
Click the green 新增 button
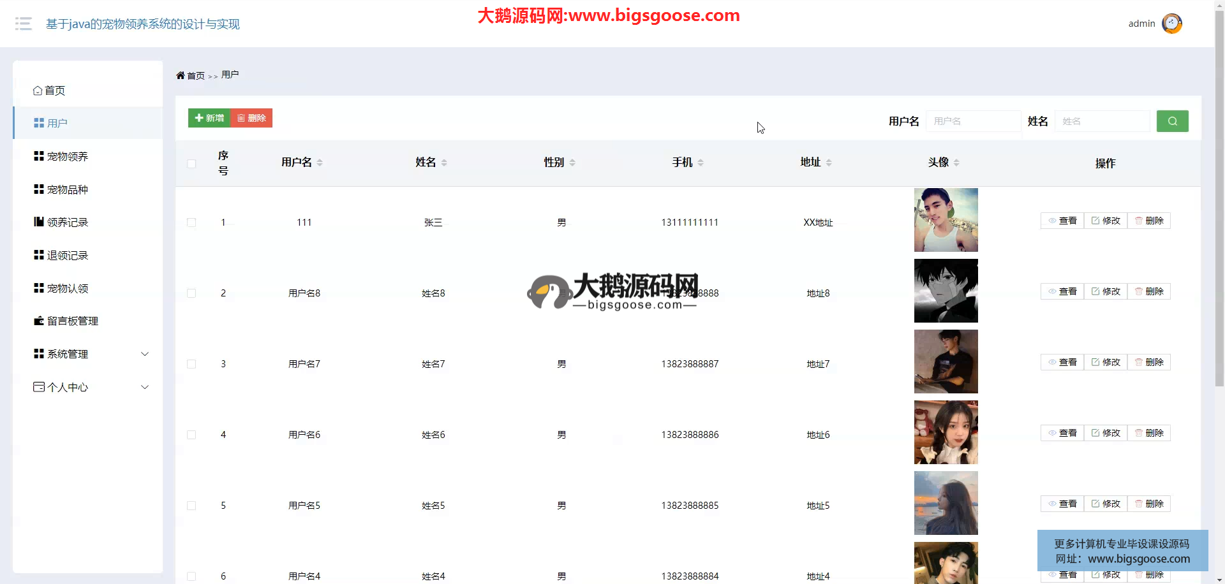point(209,118)
